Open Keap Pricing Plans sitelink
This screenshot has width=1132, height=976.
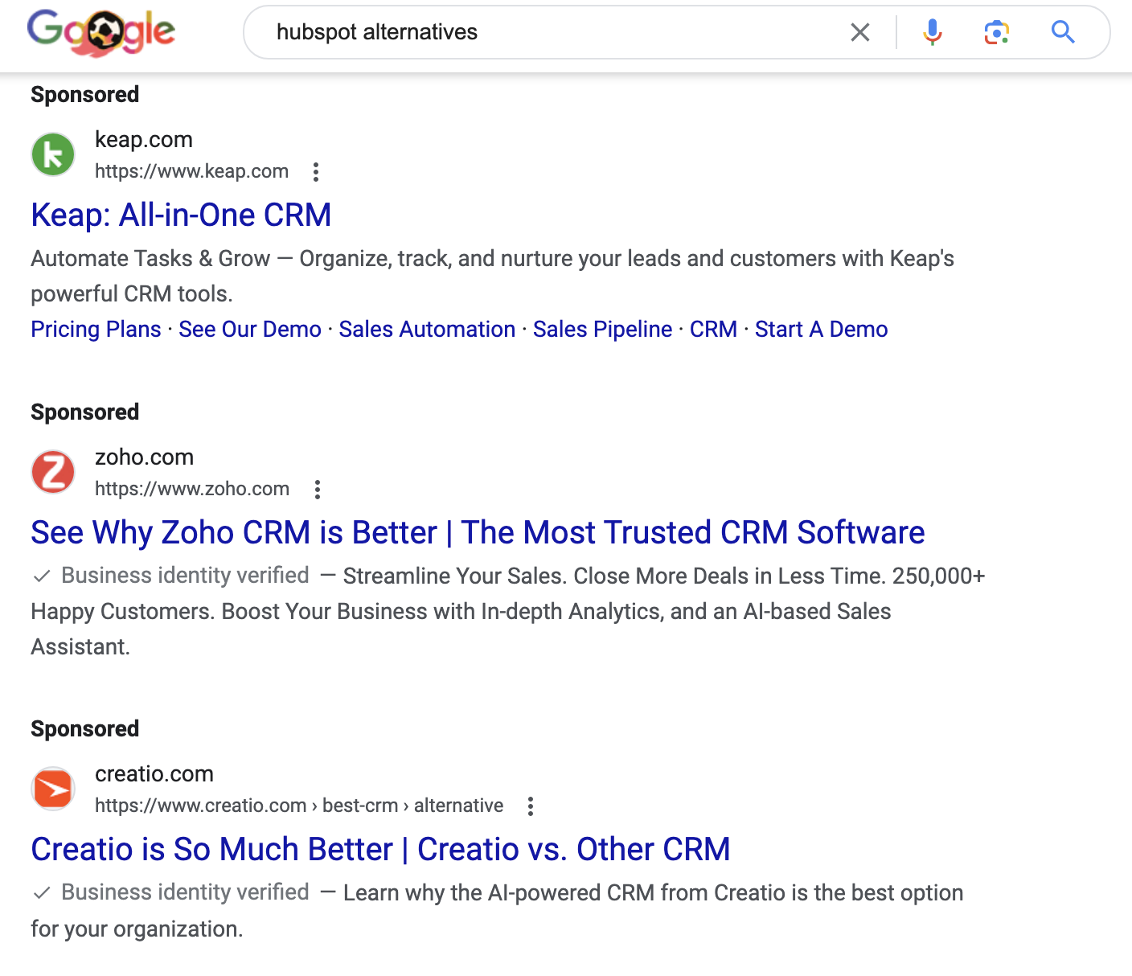(96, 329)
